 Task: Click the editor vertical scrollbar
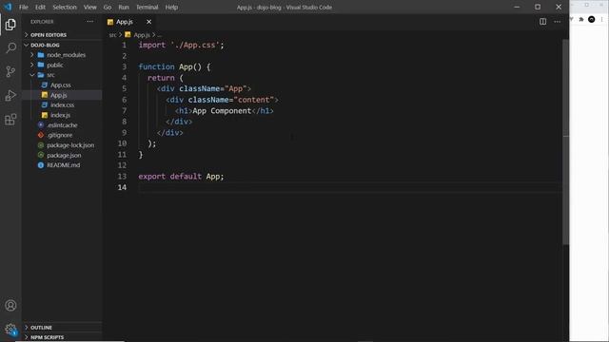tap(566, 142)
